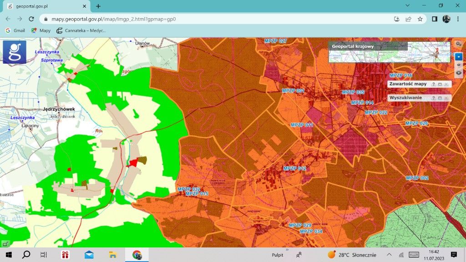Screen dimensions: 466x262
Task: Reload the geoportal page
Action: (31, 19)
